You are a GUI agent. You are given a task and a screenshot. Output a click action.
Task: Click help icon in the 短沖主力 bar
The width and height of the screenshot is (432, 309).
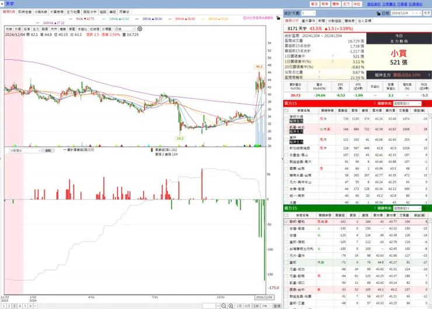click(429, 74)
